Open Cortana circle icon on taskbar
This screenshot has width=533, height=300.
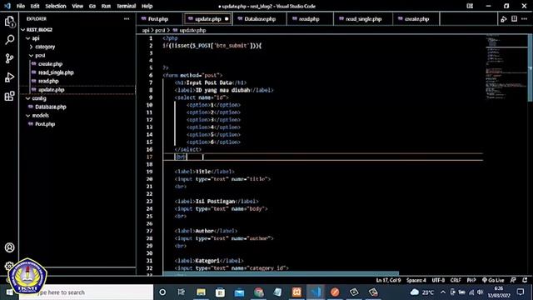(162, 292)
